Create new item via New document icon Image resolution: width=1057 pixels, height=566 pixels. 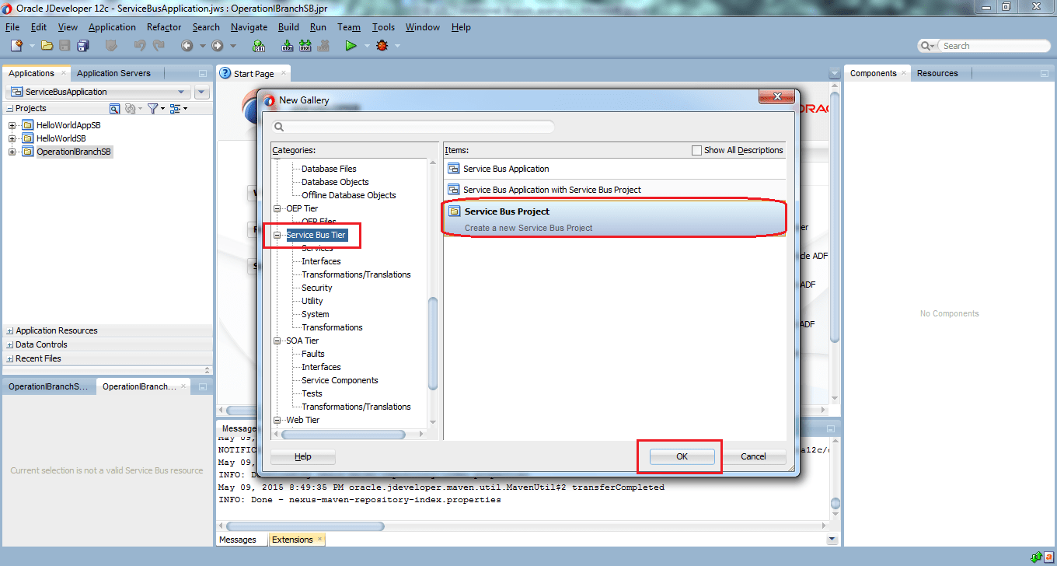coord(16,45)
